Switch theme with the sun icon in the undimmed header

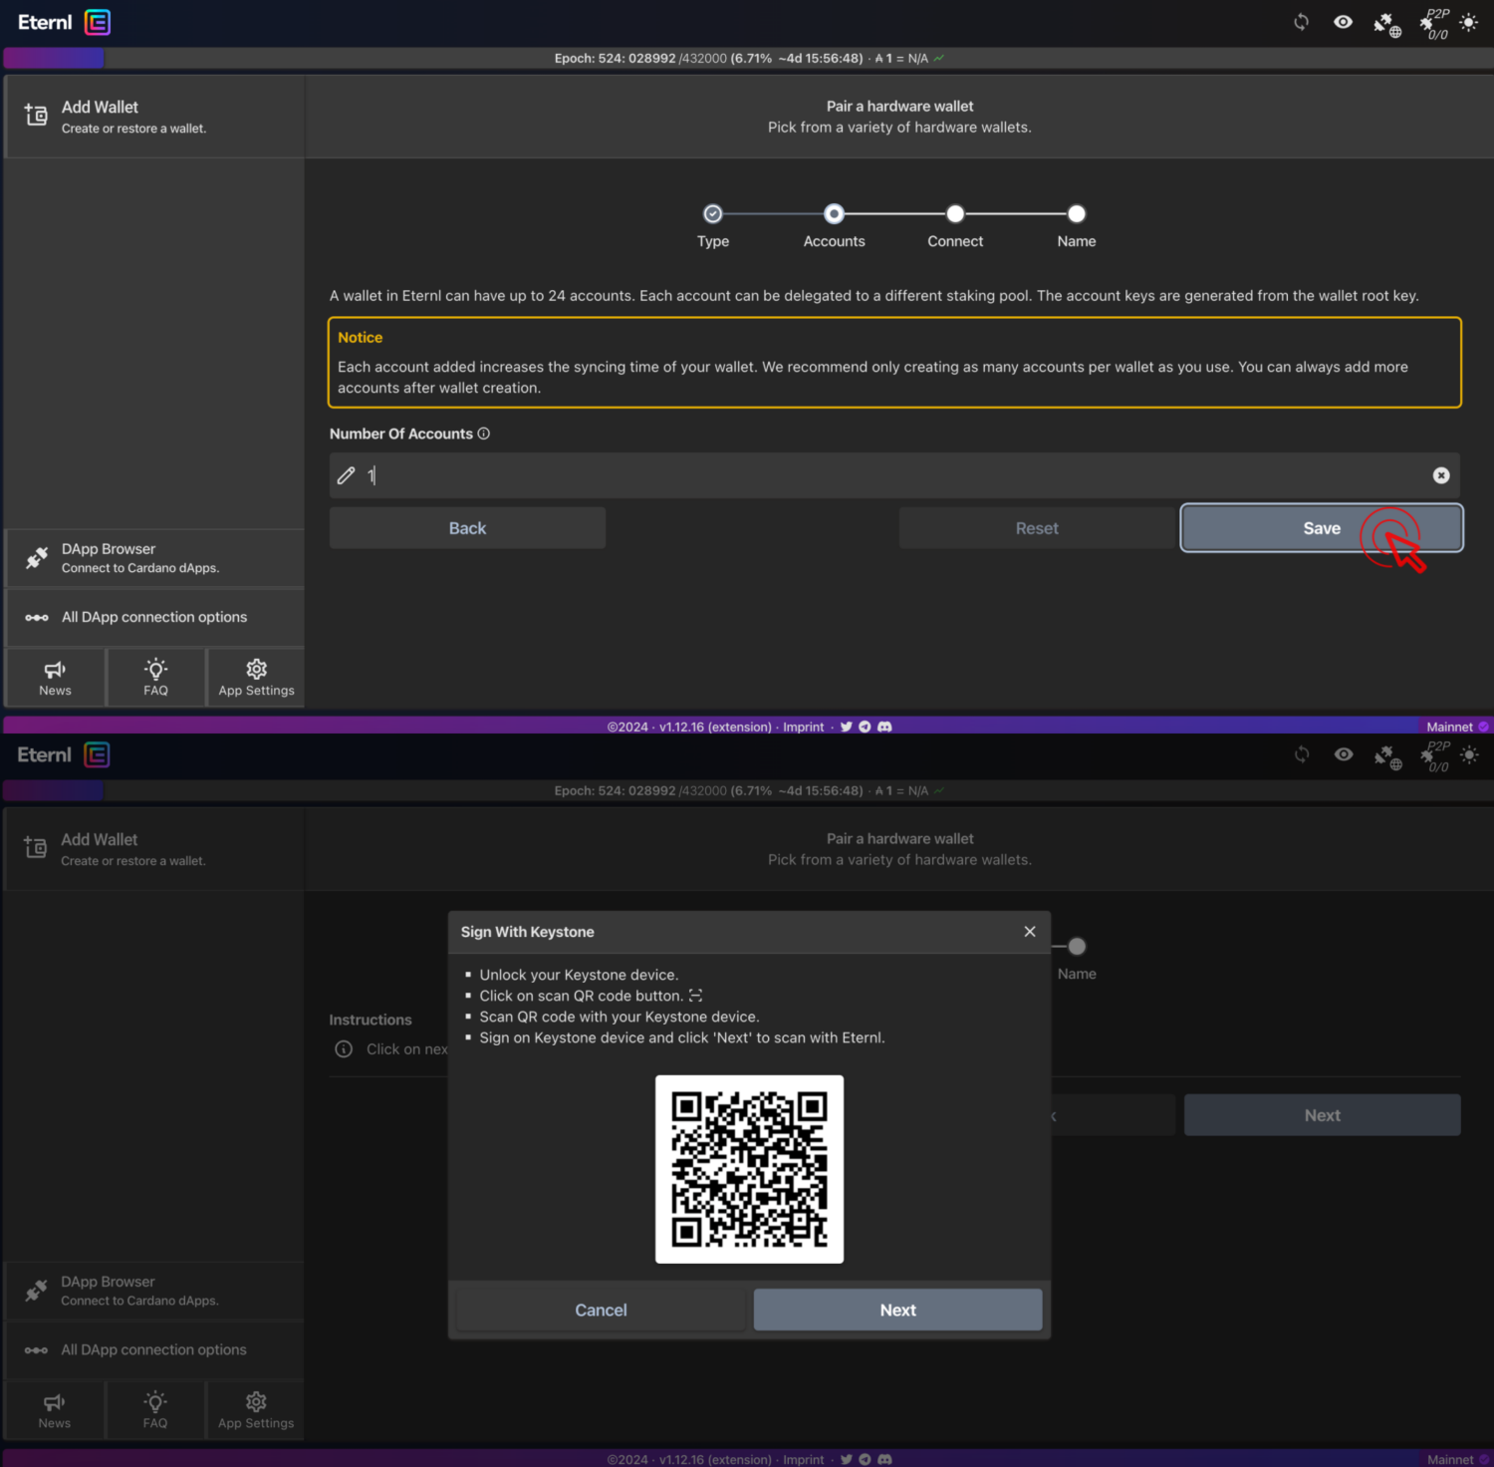click(1468, 22)
